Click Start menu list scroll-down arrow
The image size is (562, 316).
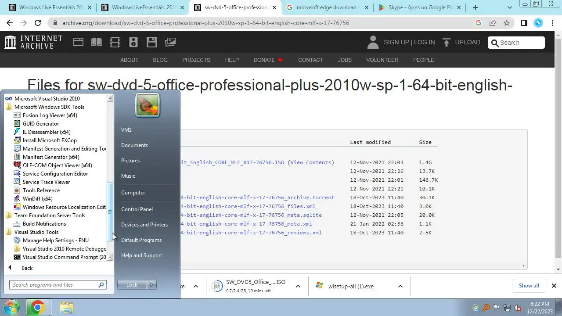click(110, 257)
